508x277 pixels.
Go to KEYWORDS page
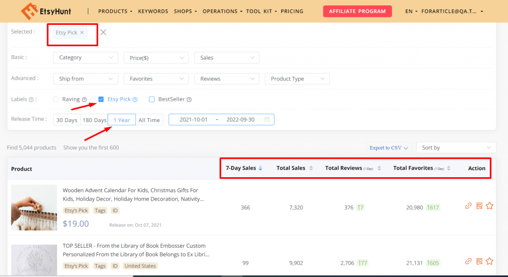[x=153, y=11]
